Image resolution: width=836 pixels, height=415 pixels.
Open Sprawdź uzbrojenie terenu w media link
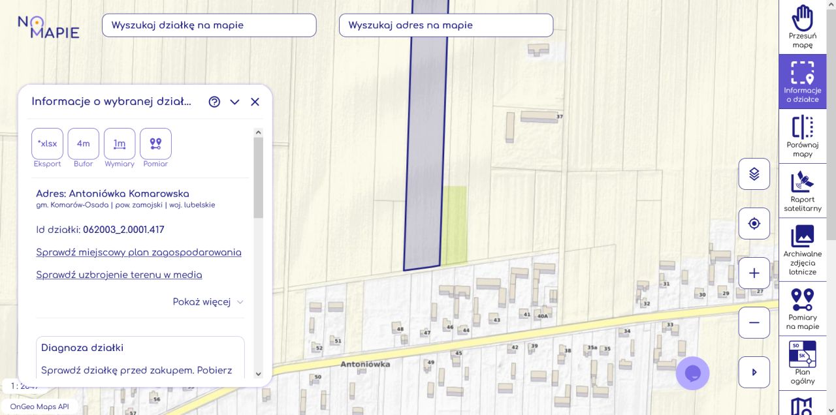pos(119,275)
